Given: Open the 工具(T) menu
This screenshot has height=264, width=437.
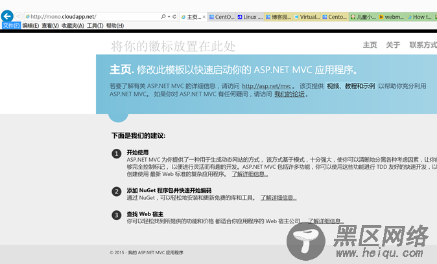Looking at the screenshot, I should (95, 26).
